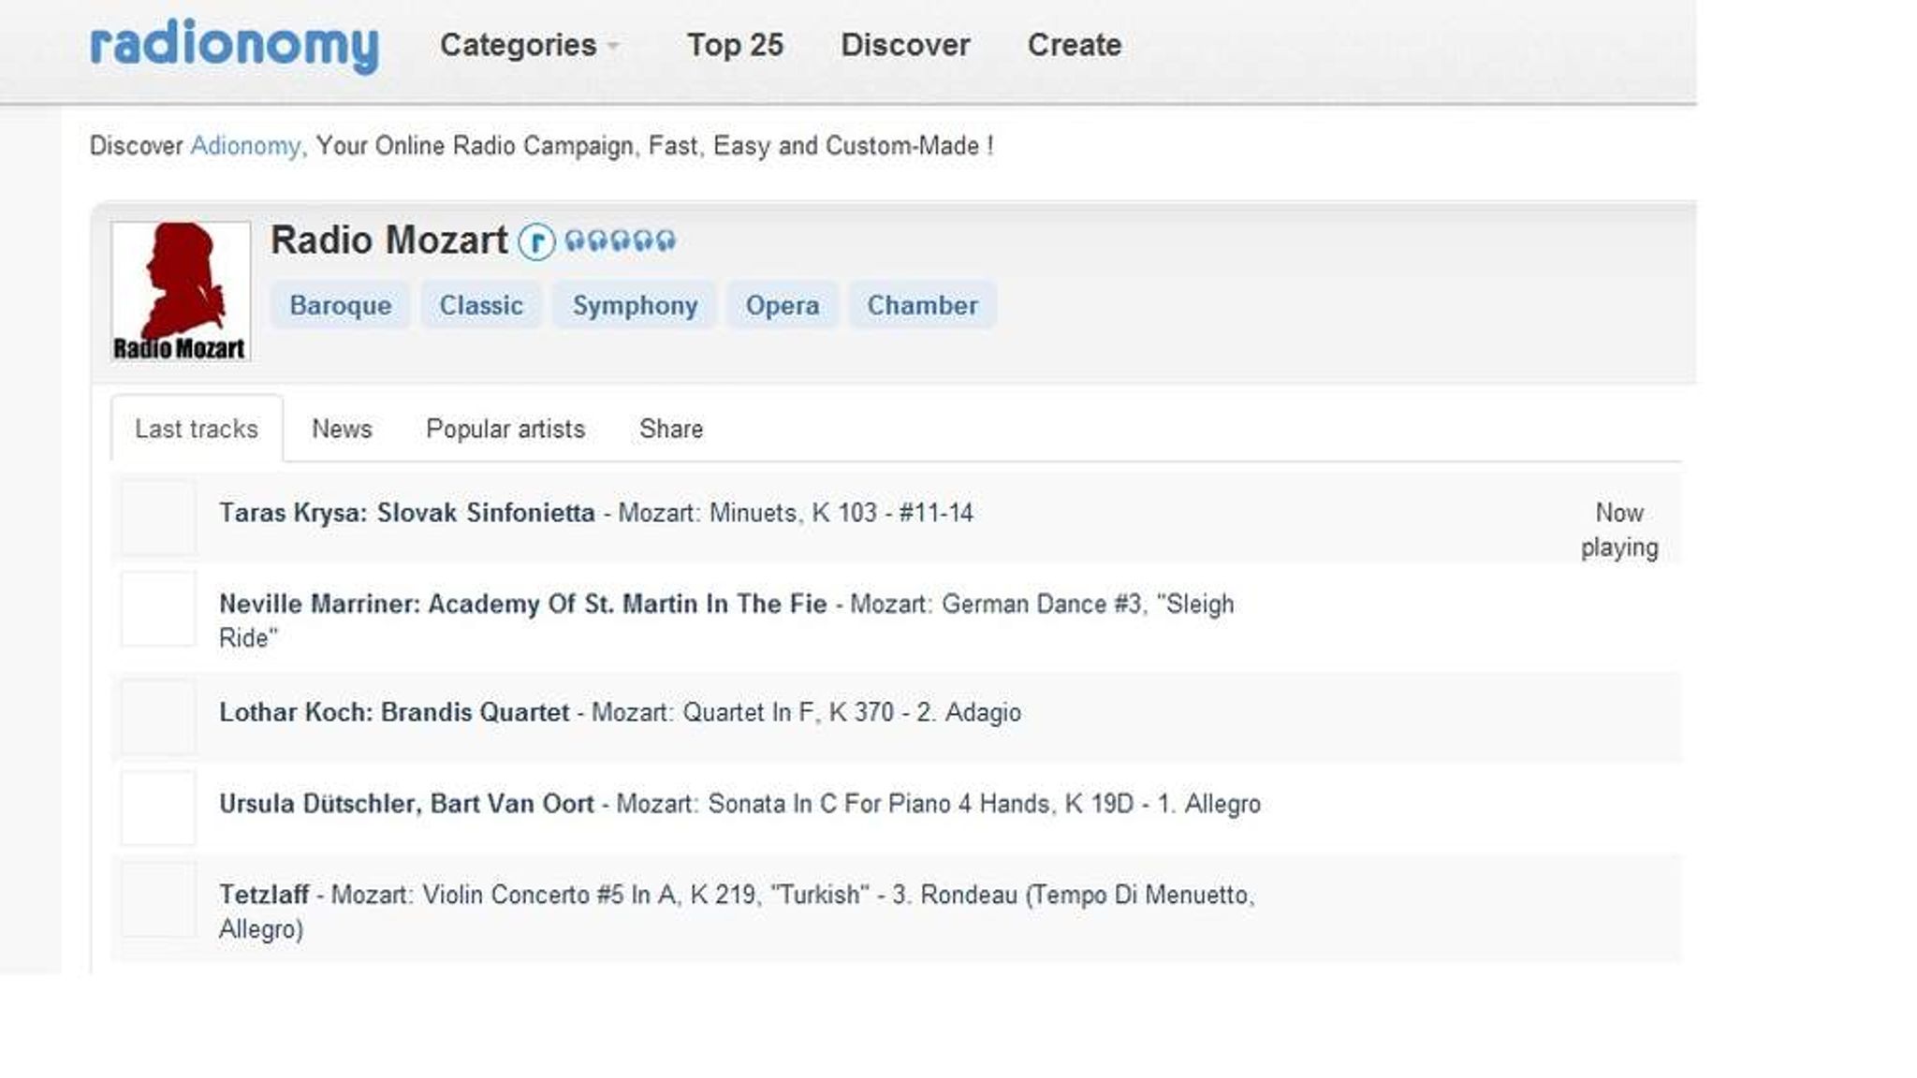This screenshot has height=1078, width=1917.
Task: Select the Share tab
Action: [670, 429]
